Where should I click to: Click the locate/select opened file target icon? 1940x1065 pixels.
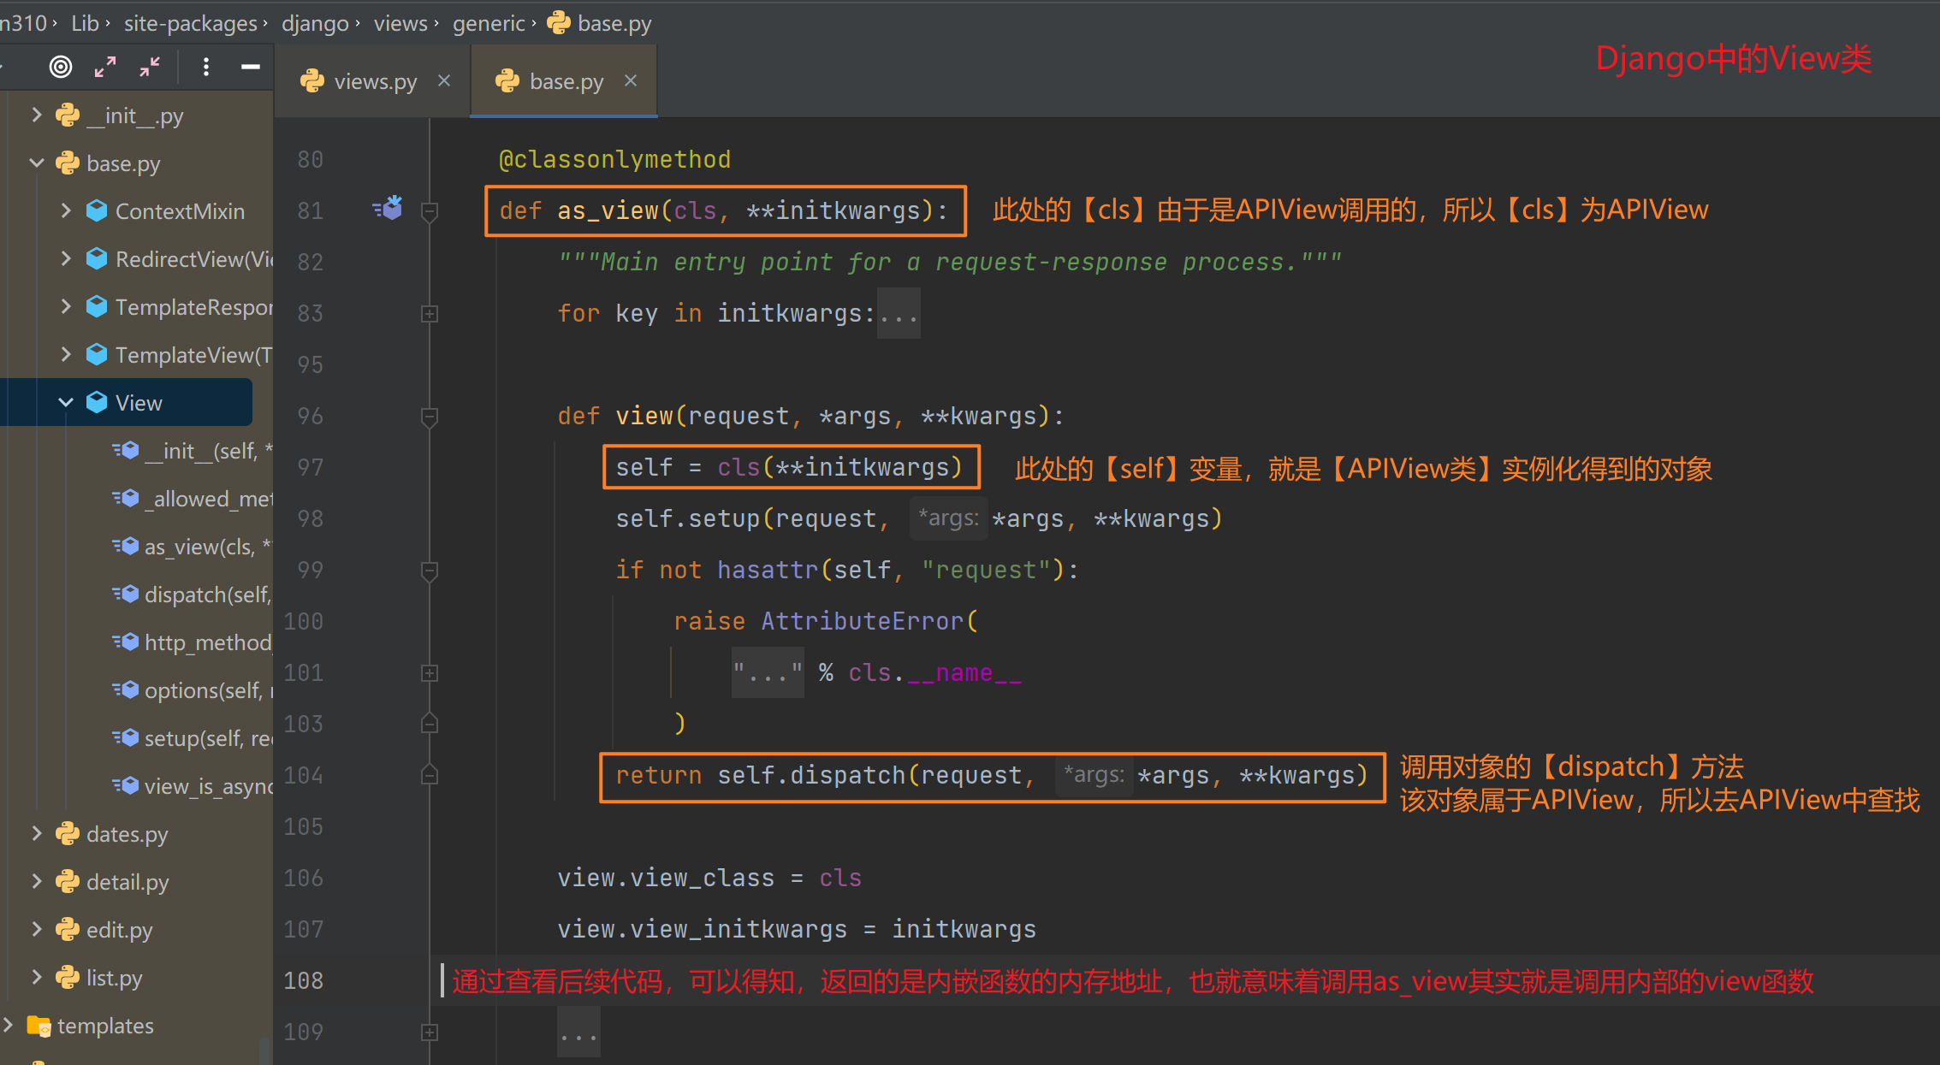pyautogui.click(x=61, y=67)
